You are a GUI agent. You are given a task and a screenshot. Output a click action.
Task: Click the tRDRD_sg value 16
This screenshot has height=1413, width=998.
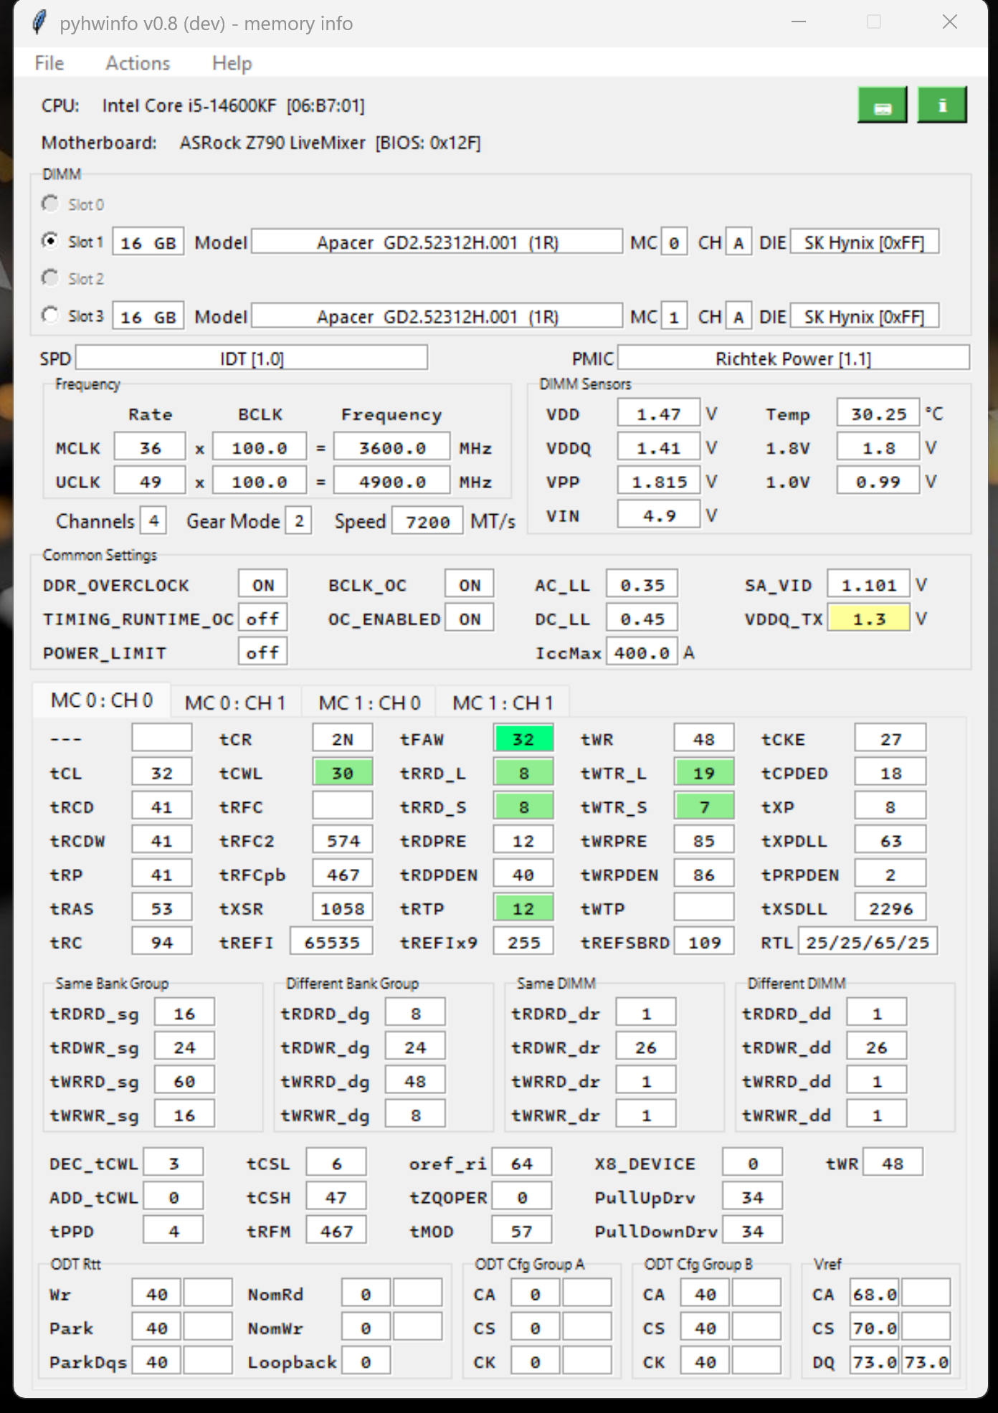tap(184, 1013)
